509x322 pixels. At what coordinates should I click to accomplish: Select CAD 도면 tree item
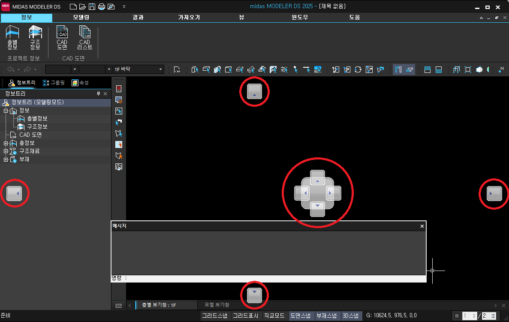coord(30,135)
